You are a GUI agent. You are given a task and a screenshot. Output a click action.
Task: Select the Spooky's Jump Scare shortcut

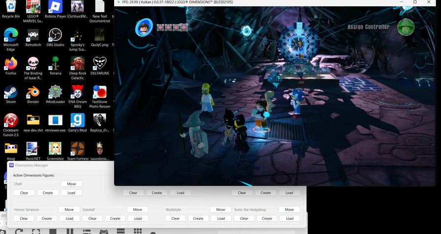pos(77,40)
